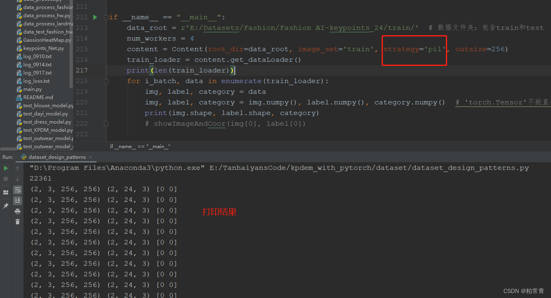Image resolution: width=551 pixels, height=298 pixels.
Task: Collapse the if __name__ block at line 212
Action: coord(106,17)
